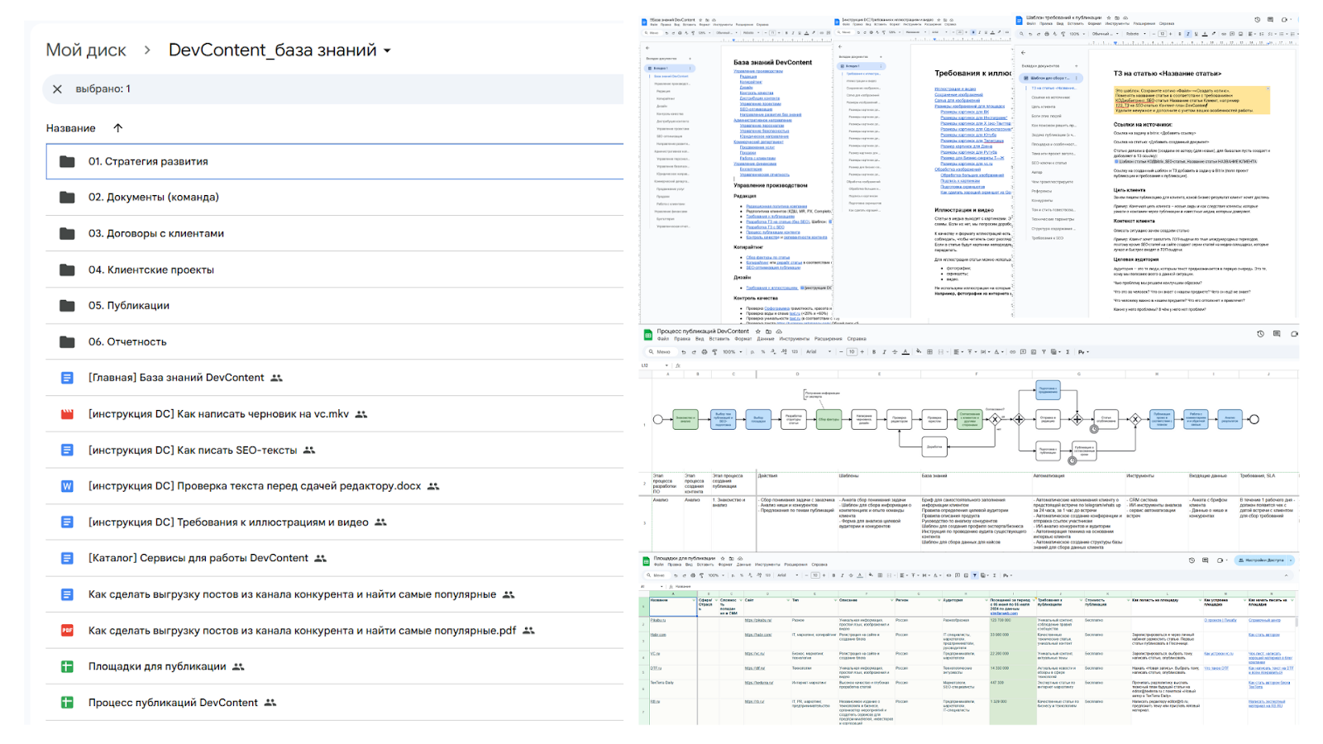Screen dimensions: 1323x744
Task: Select folder 06. Отчетность
Action: pyautogui.click(x=335, y=341)
